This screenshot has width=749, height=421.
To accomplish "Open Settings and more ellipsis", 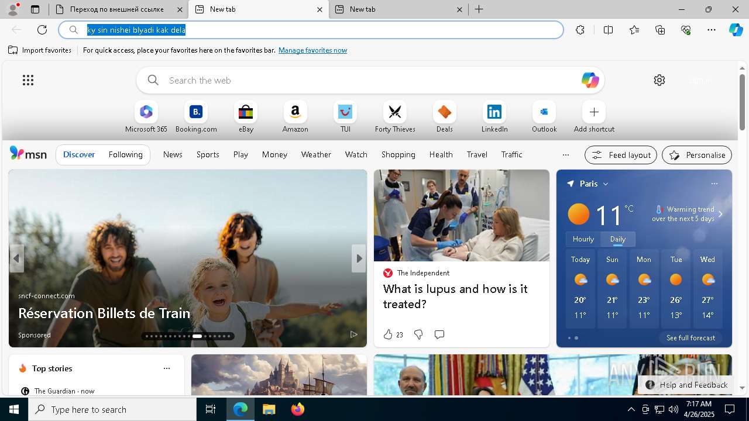I will (x=712, y=30).
